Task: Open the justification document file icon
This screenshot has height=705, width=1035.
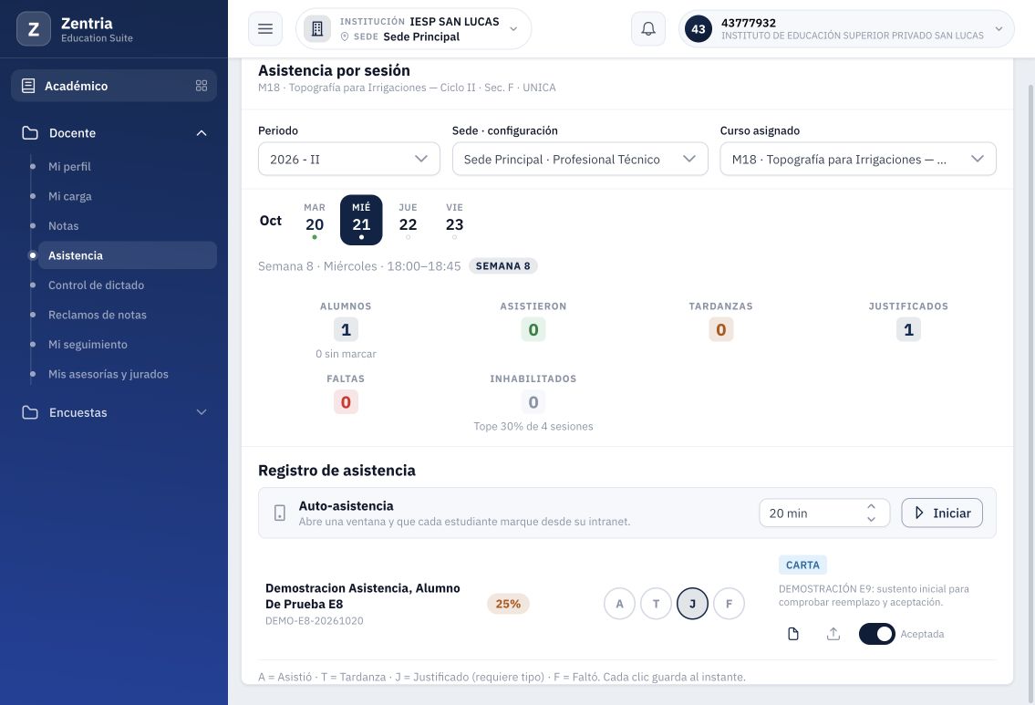Action: [793, 634]
